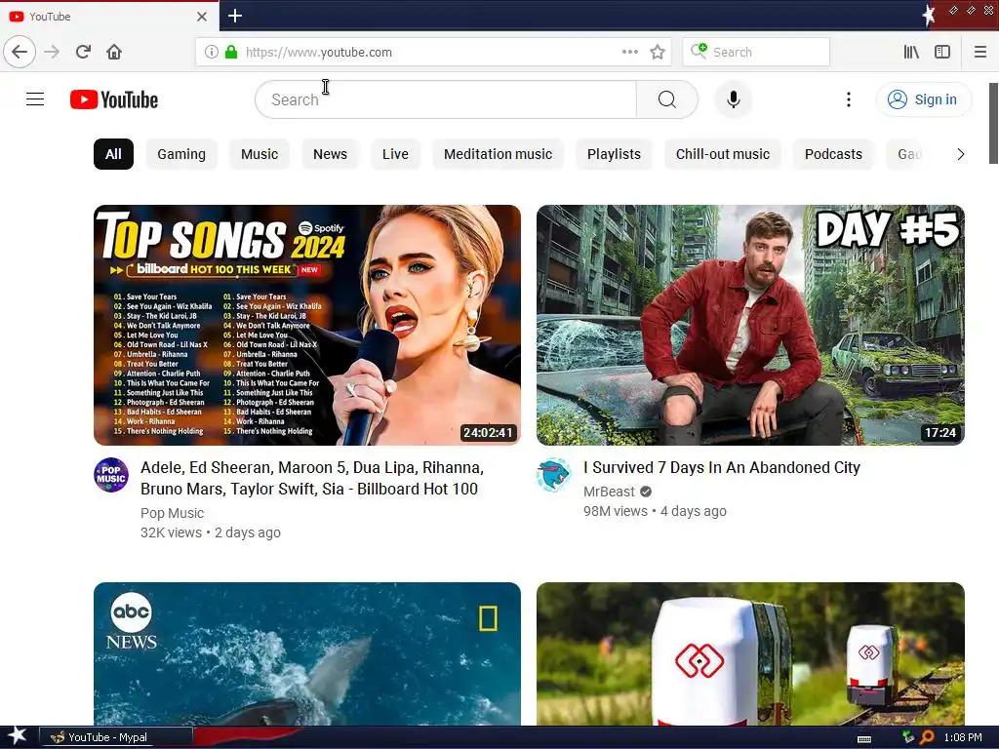Open the Top Songs 2024 video thumbnail
The height and width of the screenshot is (749, 999).
coord(307,325)
